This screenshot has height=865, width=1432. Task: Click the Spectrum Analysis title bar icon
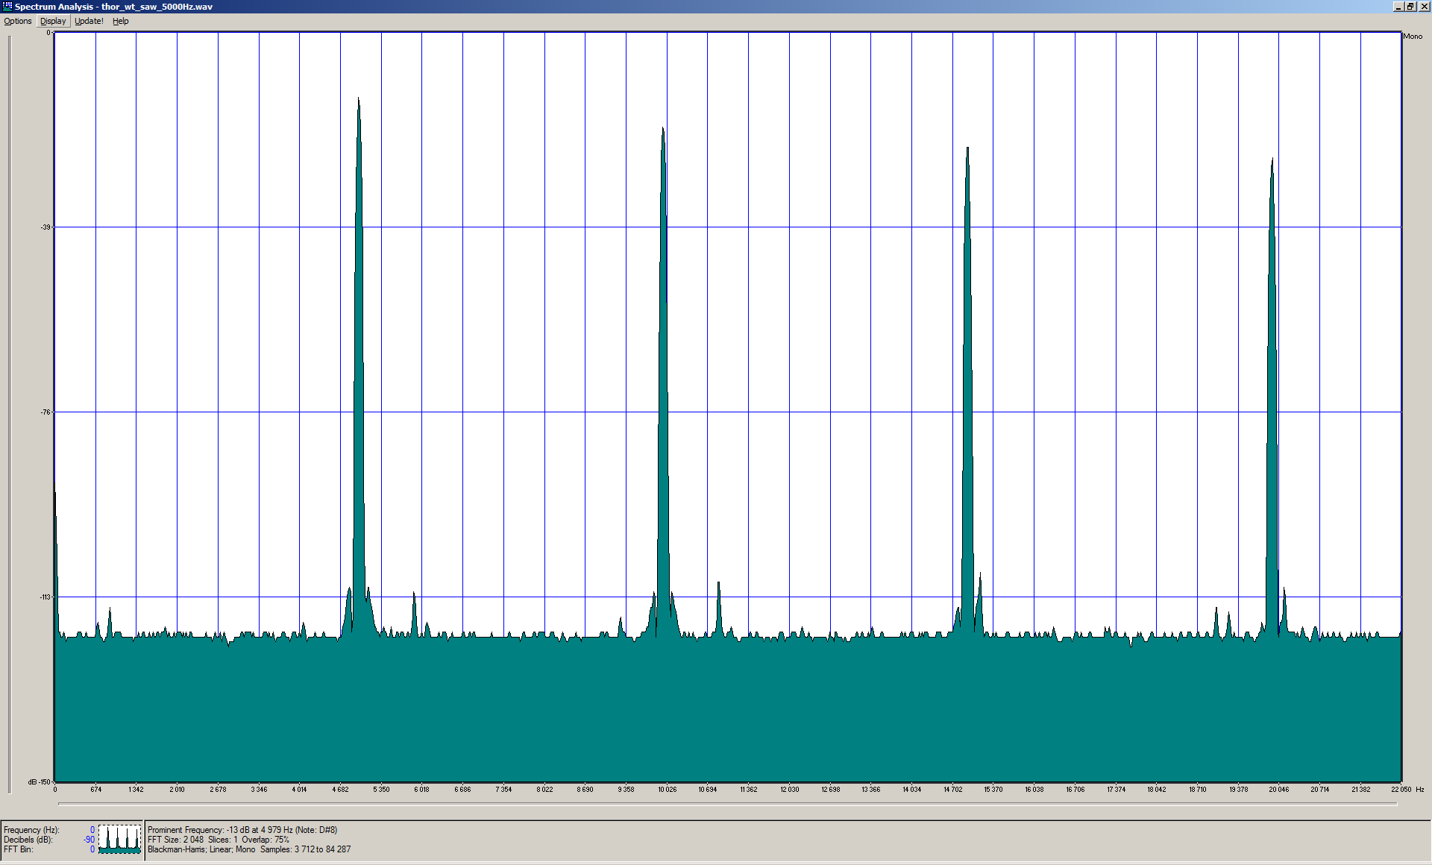(7, 6)
